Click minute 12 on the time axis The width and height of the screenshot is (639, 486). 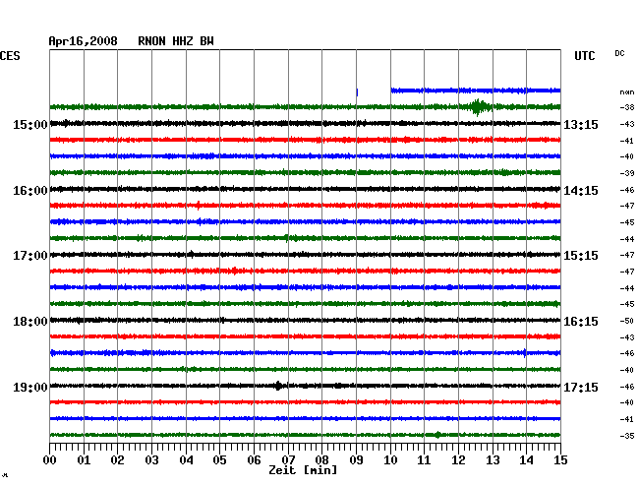[x=458, y=459]
